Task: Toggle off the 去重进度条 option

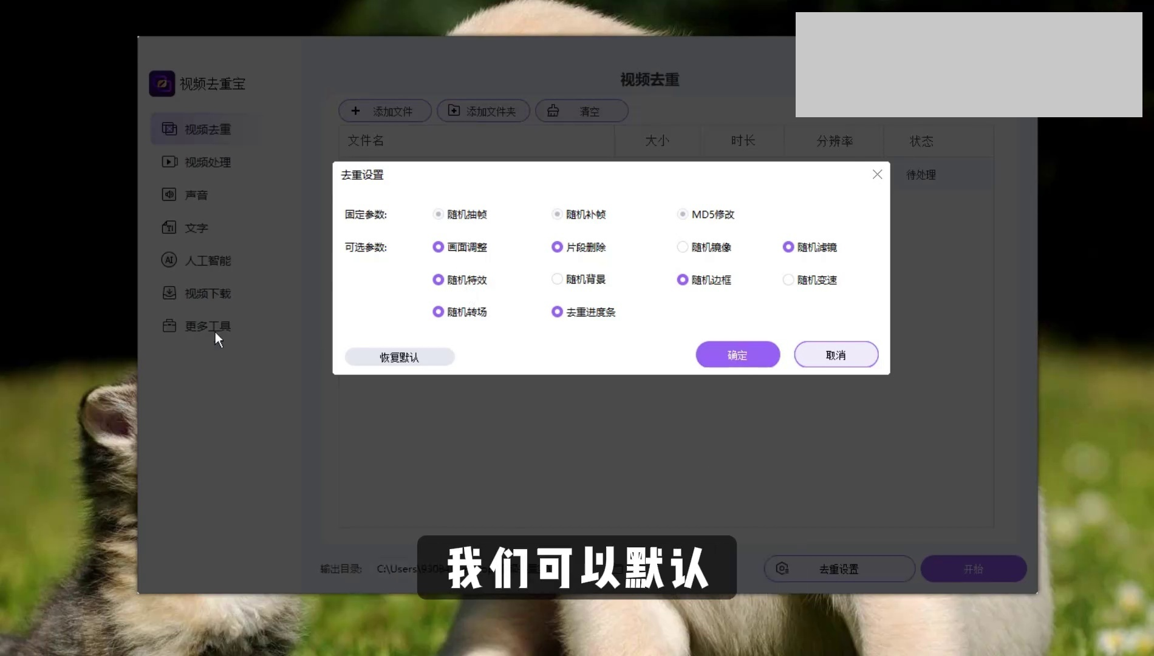Action: click(557, 312)
